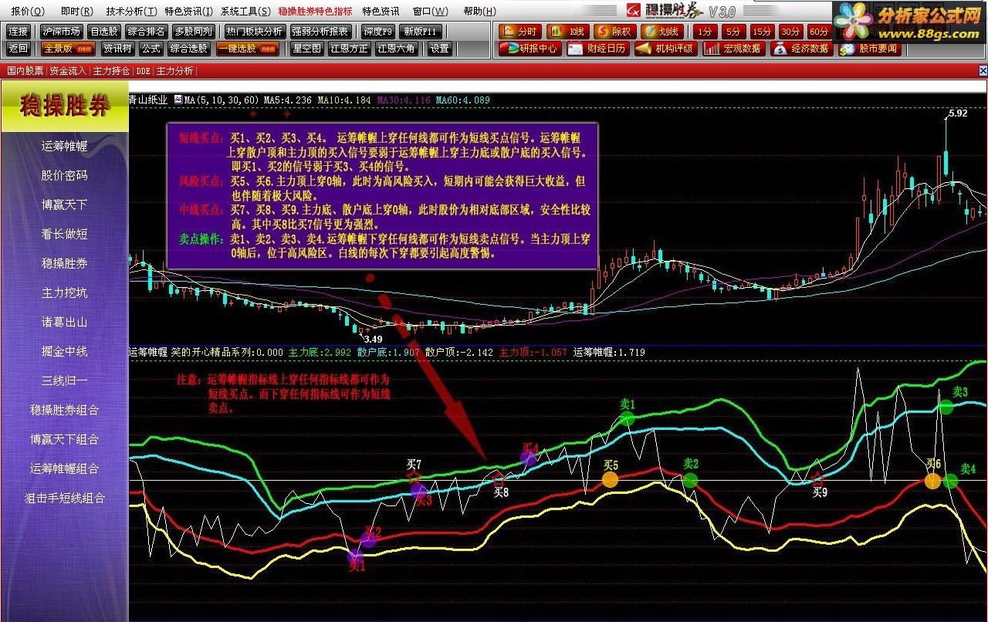988x622 pixels.
Task: Switch to the DDE tab
Action: (x=143, y=70)
